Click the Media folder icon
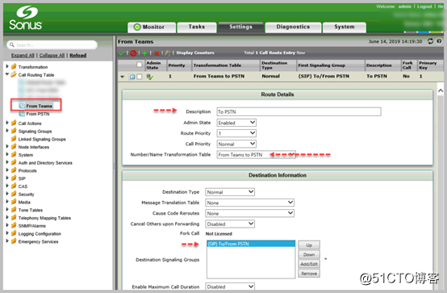 pyautogui.click(x=14, y=202)
